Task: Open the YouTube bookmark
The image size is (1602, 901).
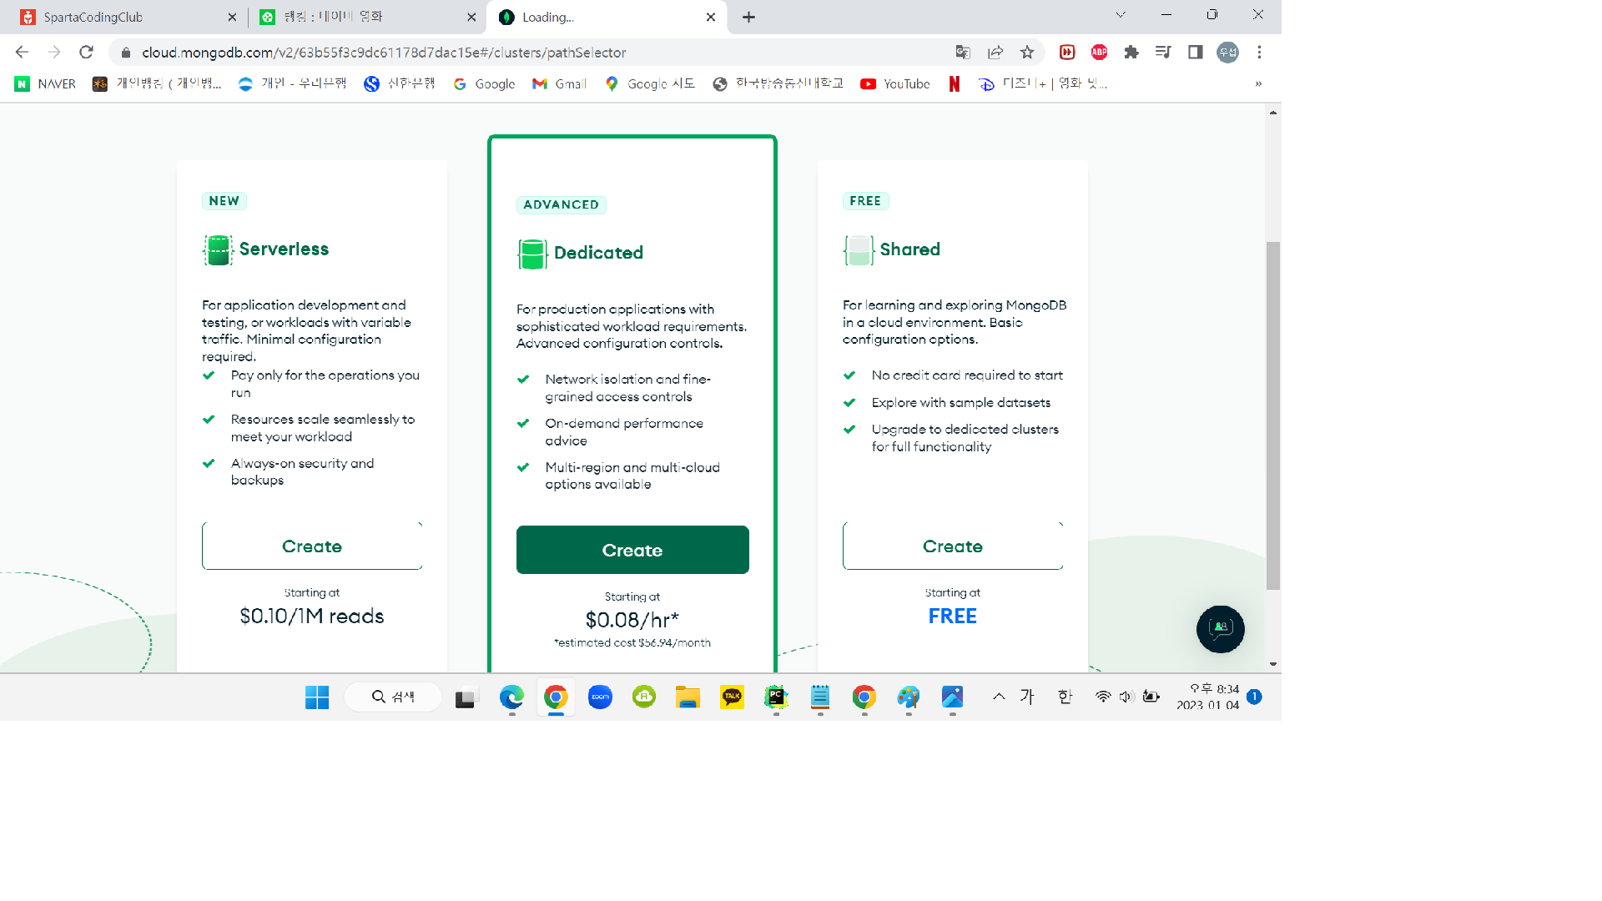Action: tap(895, 83)
